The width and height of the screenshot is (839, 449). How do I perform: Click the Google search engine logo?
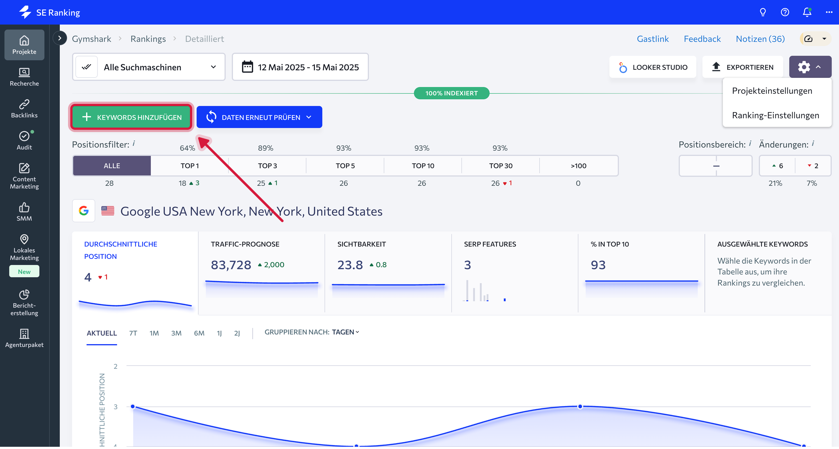point(84,211)
